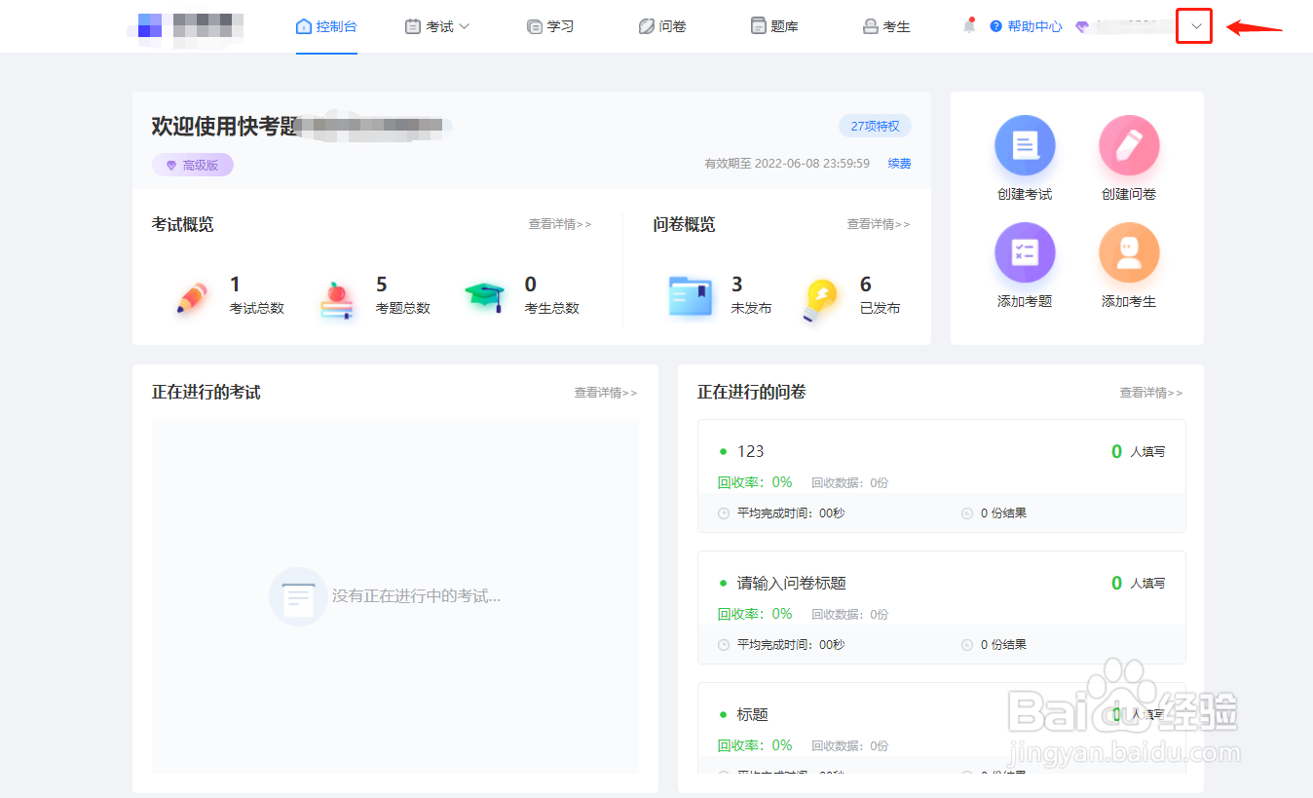1313x798 pixels.
Task: Open the 题库 menu item
Action: click(x=774, y=26)
